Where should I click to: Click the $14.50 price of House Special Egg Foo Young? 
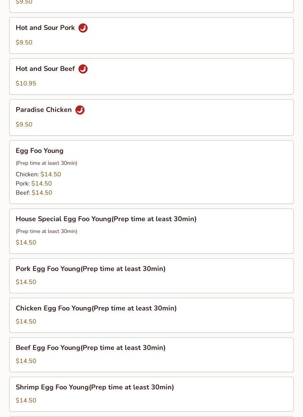[26, 243]
